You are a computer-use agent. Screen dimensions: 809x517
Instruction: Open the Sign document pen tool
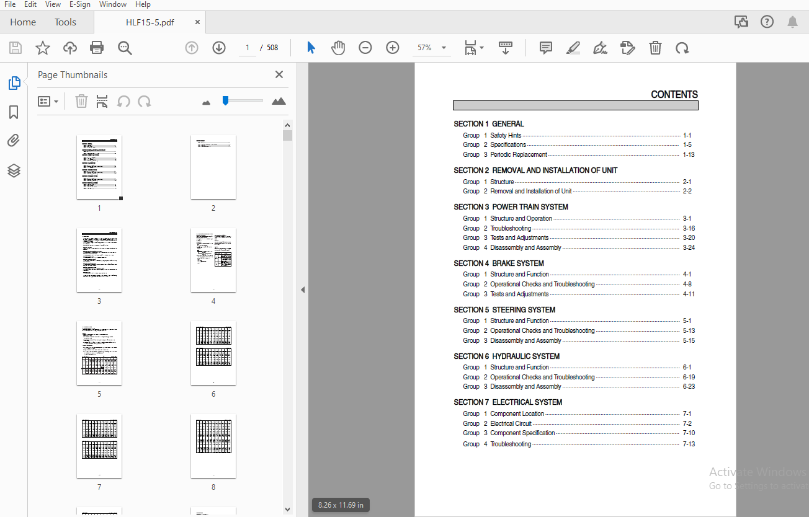coord(600,48)
